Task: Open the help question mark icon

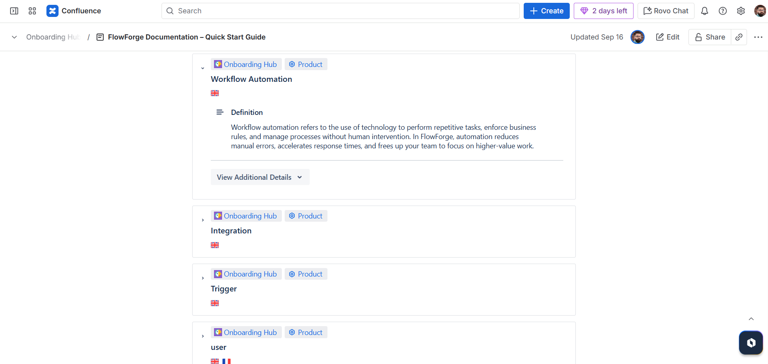Action: click(x=723, y=11)
